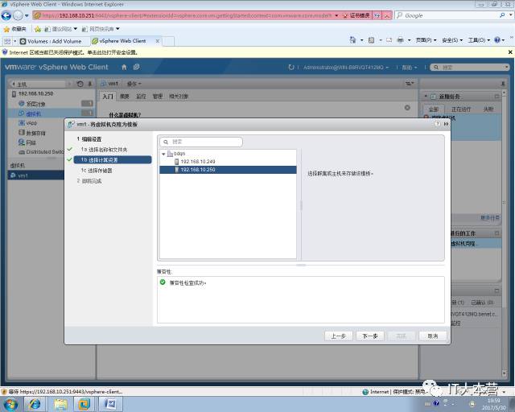This screenshot has width=515, height=412.
Task: Click the Next button in wizard
Action: [x=370, y=336]
